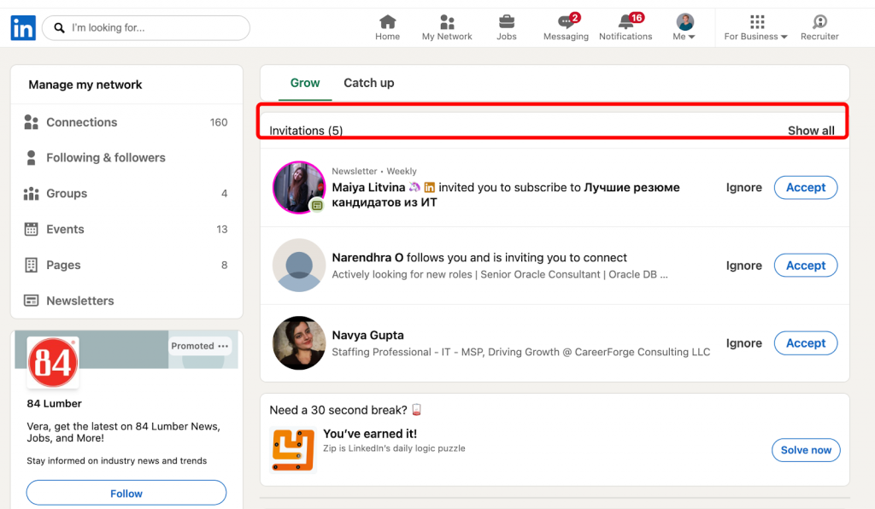Open Messaging with 2 unread messages

pyautogui.click(x=566, y=26)
